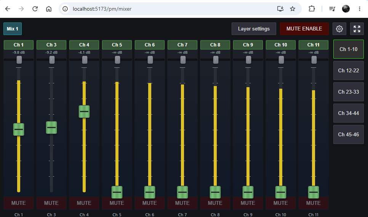
Task: Open the browser home page icon
Action: (49, 9)
